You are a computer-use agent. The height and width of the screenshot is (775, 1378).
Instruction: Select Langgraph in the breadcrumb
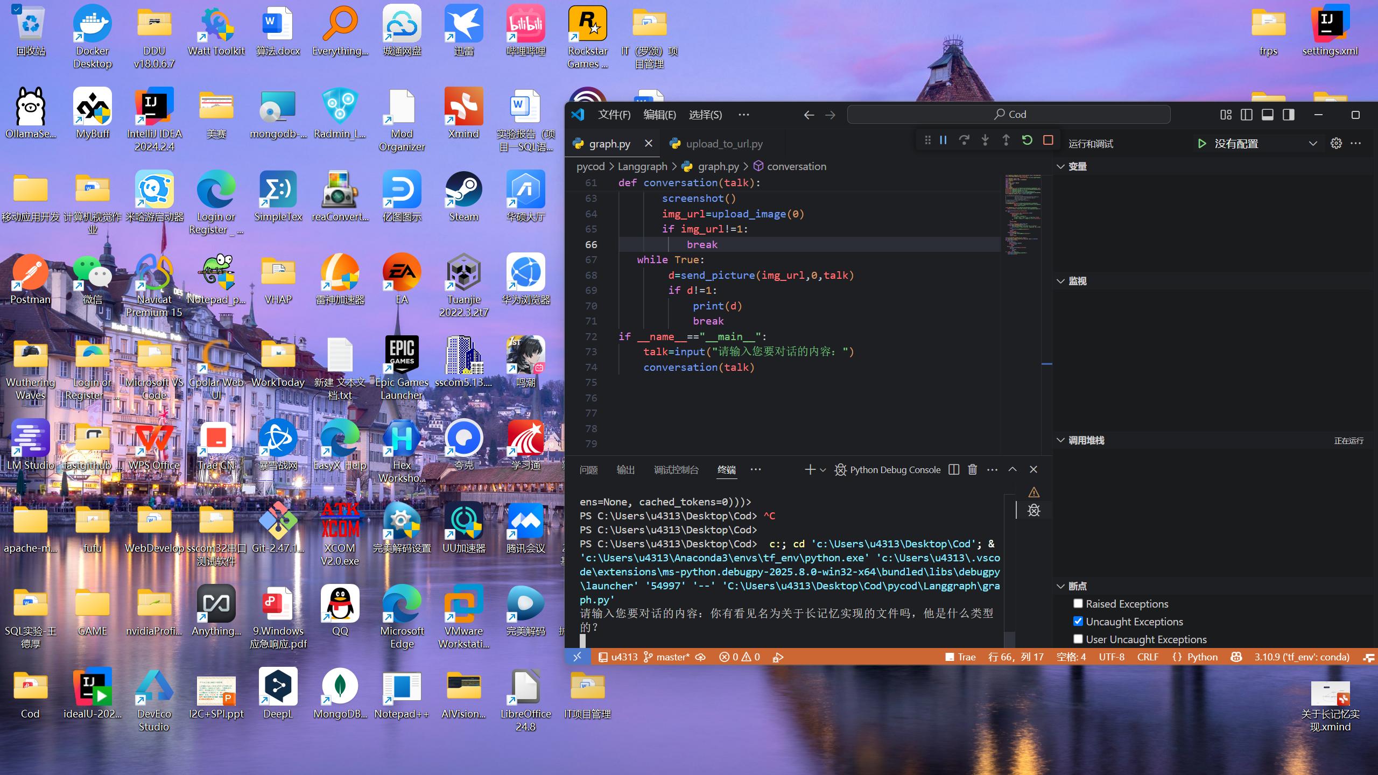642,166
